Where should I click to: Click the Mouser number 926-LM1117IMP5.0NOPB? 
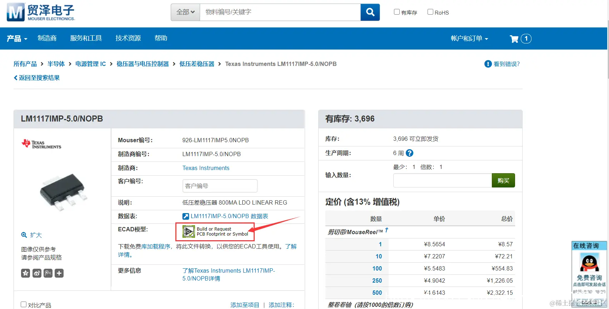point(215,140)
